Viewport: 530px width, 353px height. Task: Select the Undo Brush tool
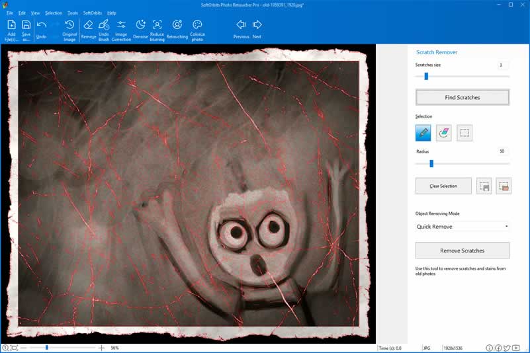click(x=104, y=30)
